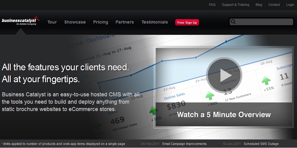Click the Business Catalyst description paragraph
This screenshot has width=297, height=148.
coord(70,102)
